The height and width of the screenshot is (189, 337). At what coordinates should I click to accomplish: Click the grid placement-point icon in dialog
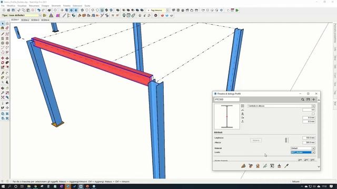coord(243,106)
